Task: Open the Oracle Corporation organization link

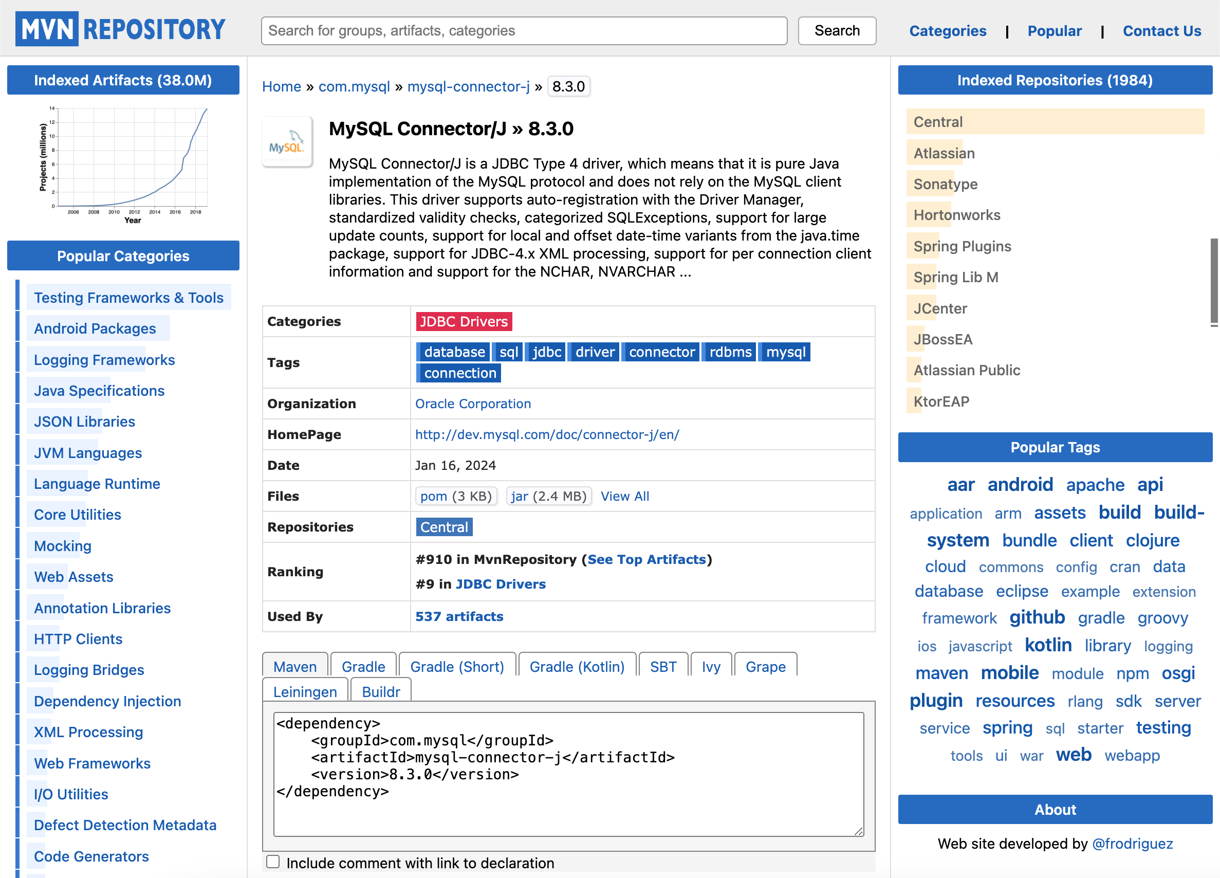Action: 473,404
